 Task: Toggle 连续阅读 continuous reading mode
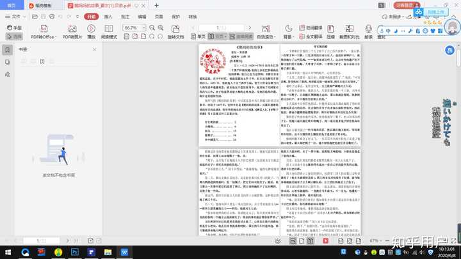pyautogui.click(x=241, y=36)
